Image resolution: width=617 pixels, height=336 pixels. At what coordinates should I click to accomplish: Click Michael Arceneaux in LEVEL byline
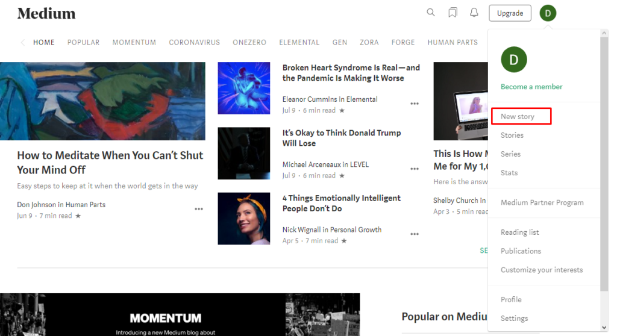click(x=325, y=164)
